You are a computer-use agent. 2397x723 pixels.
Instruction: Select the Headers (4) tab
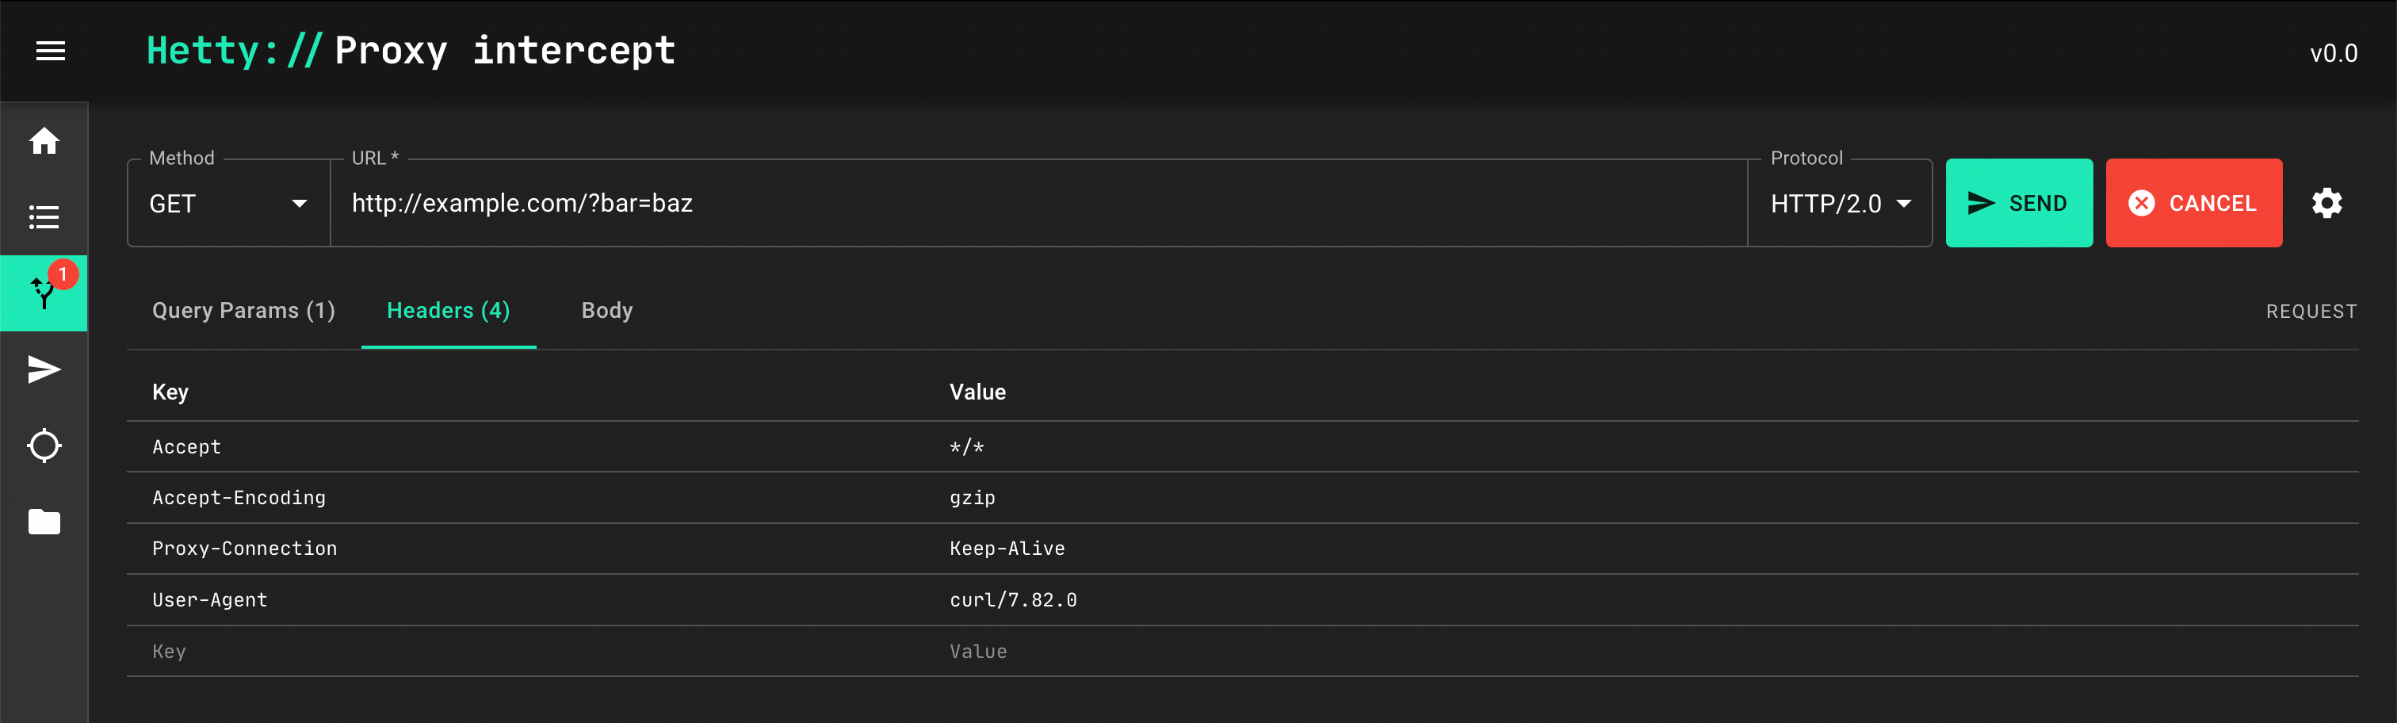[448, 311]
